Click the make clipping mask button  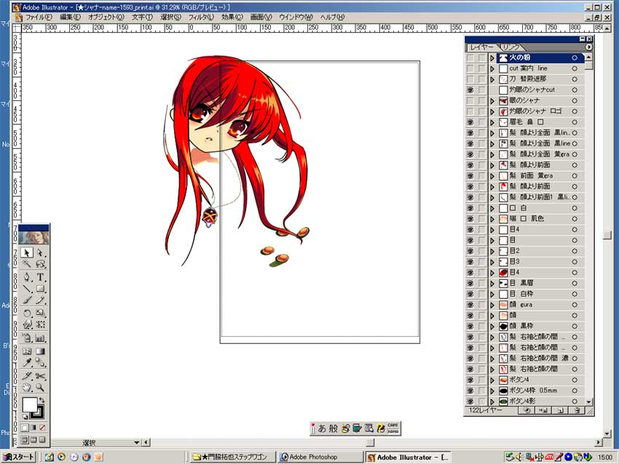527,410
